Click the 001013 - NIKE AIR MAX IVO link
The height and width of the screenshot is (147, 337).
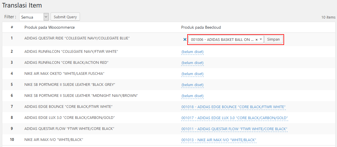pyautogui.click(x=218, y=140)
